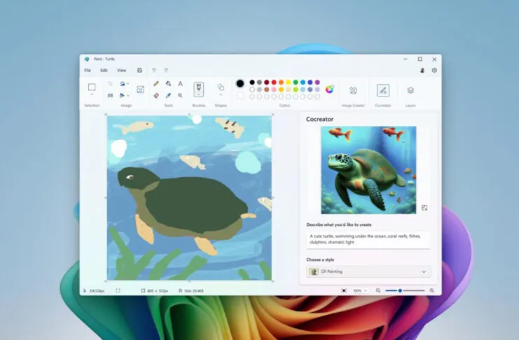Click the Redo arrow
Image resolution: width=519 pixels, height=340 pixels.
click(x=166, y=70)
